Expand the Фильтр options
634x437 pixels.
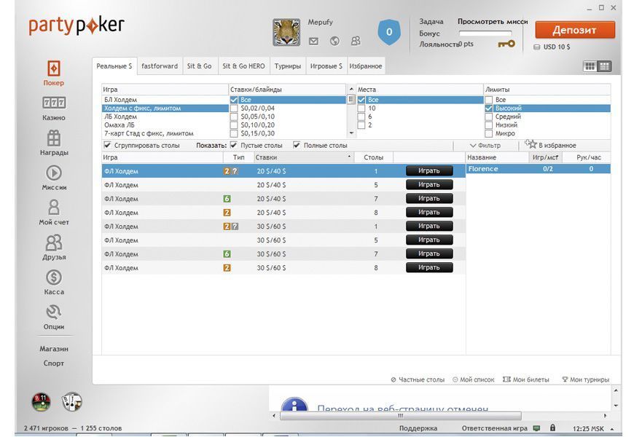click(486, 145)
